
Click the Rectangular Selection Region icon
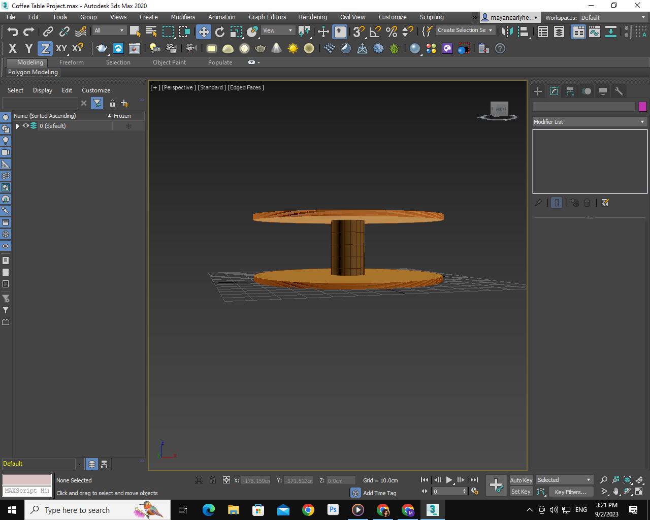[x=168, y=31]
